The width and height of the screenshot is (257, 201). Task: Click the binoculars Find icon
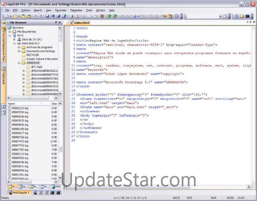[164, 16]
